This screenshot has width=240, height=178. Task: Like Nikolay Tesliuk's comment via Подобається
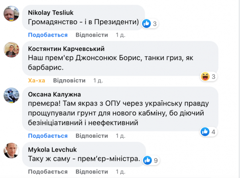pos(47,35)
